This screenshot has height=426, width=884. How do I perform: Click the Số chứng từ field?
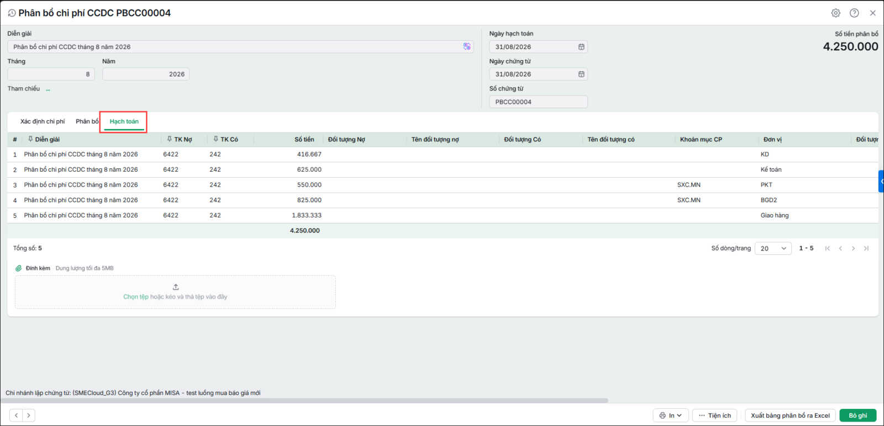point(538,102)
